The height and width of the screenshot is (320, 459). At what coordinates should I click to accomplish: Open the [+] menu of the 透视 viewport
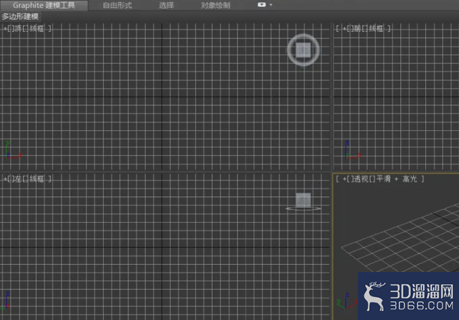[x=344, y=179]
